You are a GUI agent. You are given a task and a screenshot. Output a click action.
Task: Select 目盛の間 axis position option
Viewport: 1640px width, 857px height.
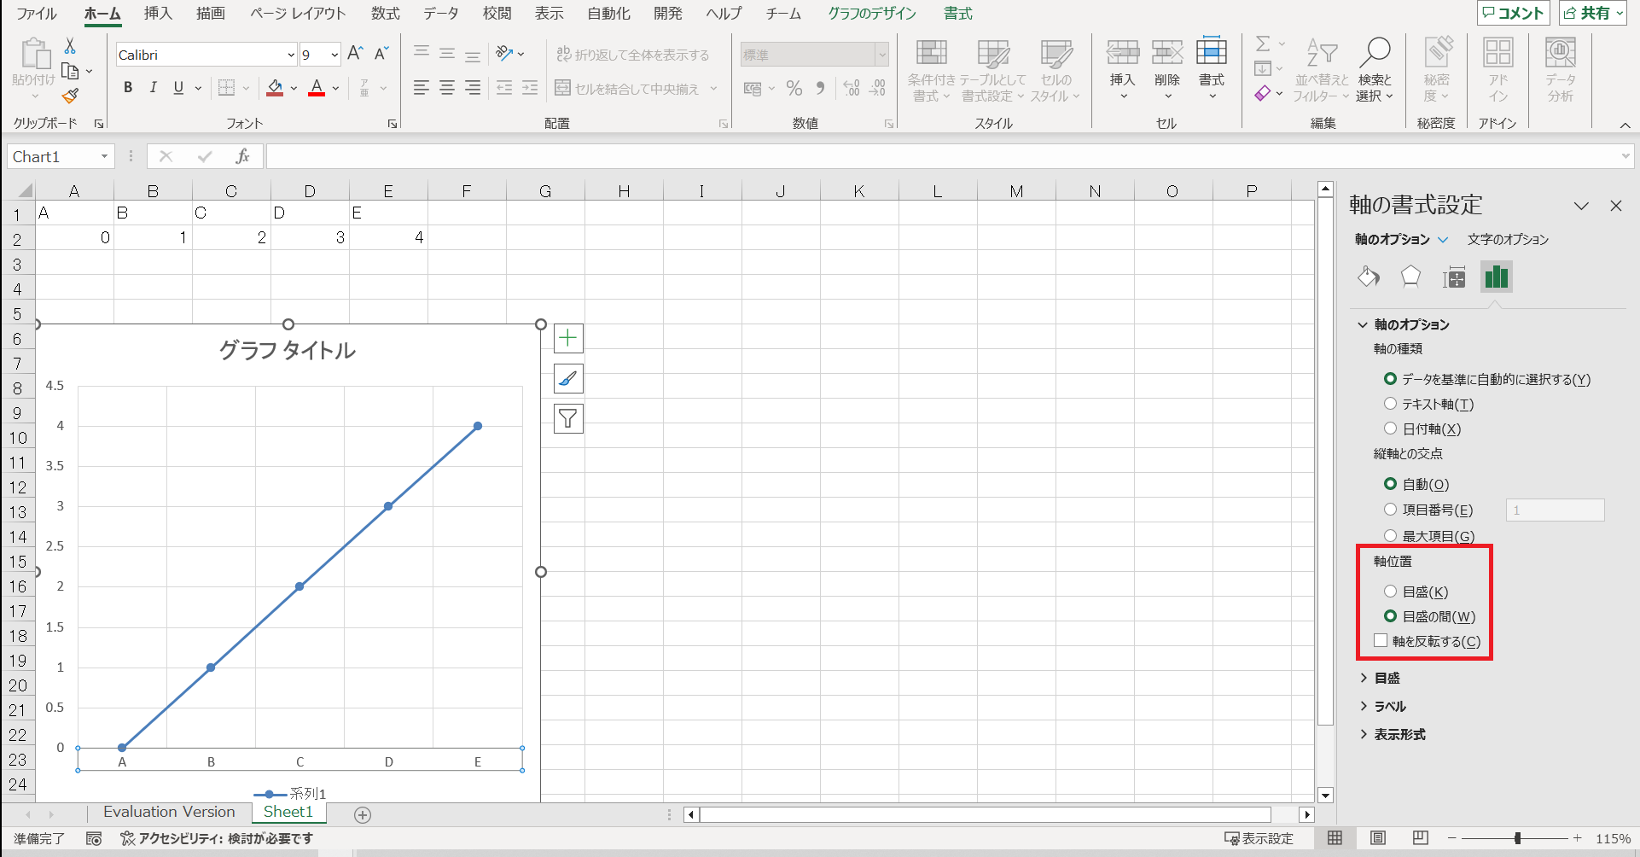[x=1391, y=616]
